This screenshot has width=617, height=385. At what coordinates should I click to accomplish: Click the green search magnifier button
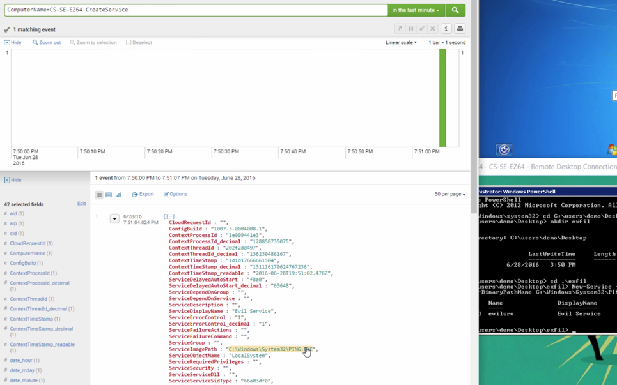click(x=455, y=10)
